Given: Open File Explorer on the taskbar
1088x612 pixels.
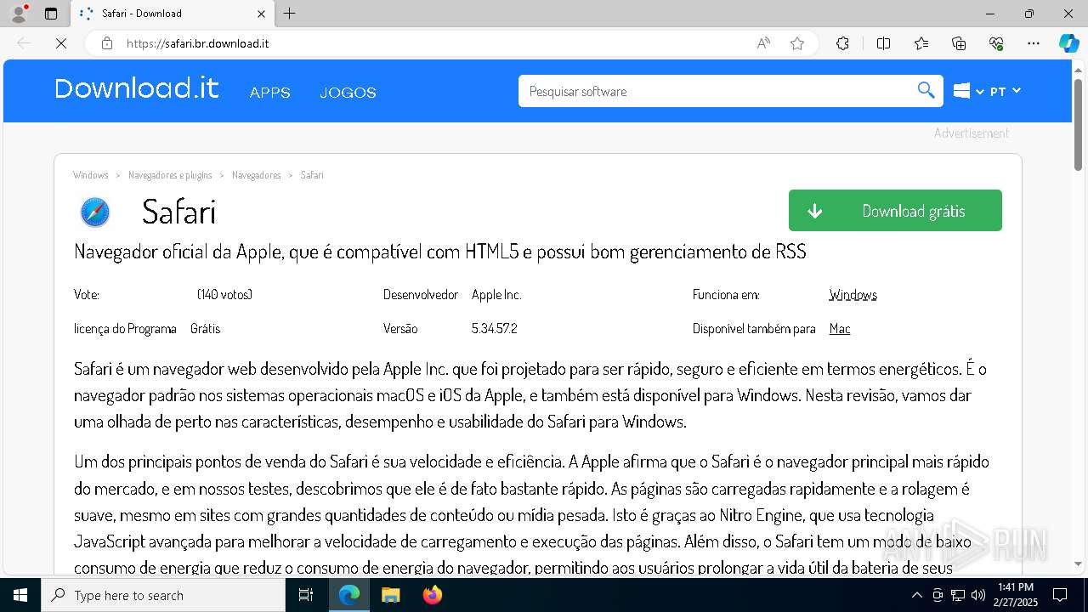Looking at the screenshot, I should click(x=390, y=595).
